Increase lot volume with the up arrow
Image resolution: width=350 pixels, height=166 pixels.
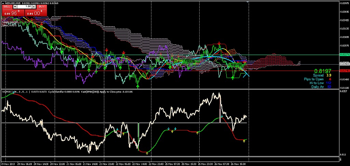pos(33,7)
